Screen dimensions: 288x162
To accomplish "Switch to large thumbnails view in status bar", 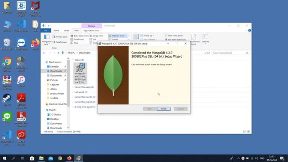I will 249,132.
